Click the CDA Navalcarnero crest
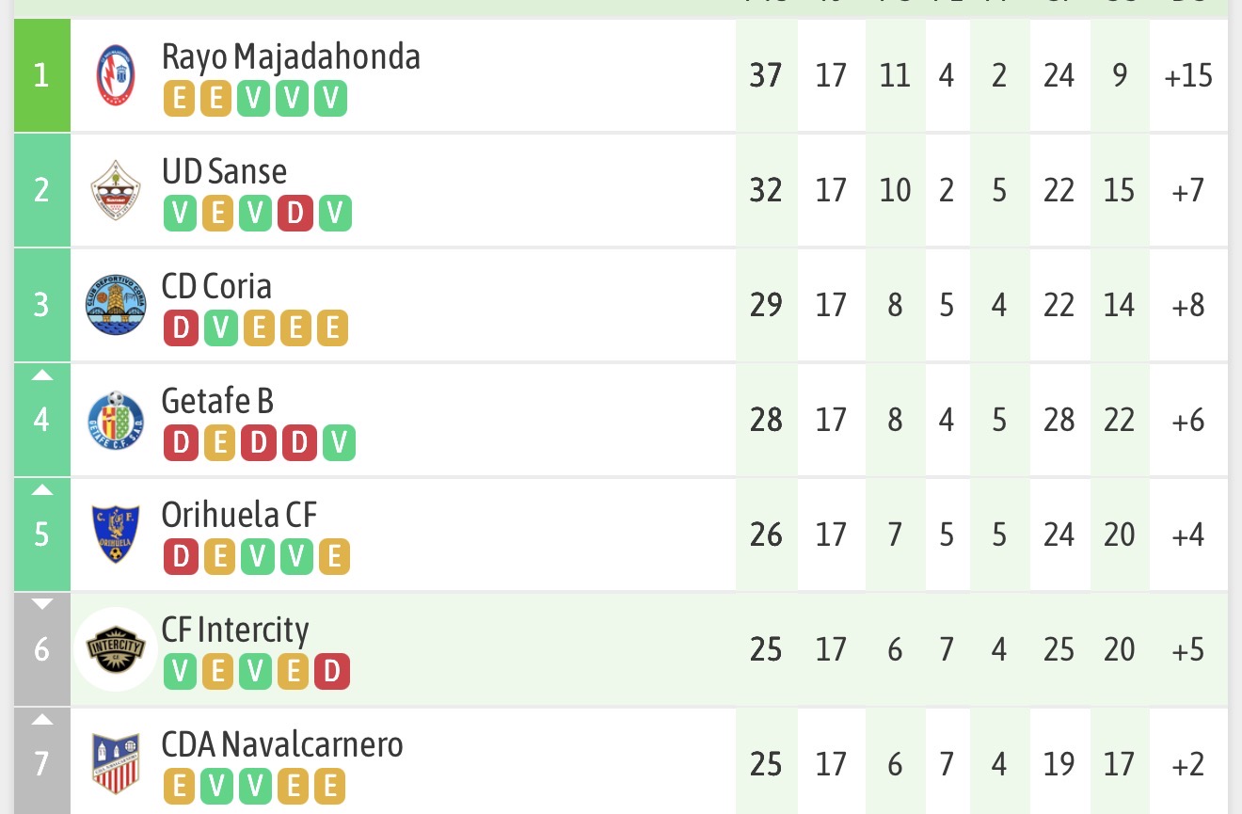Viewport: 1242px width, 814px height. (x=117, y=763)
